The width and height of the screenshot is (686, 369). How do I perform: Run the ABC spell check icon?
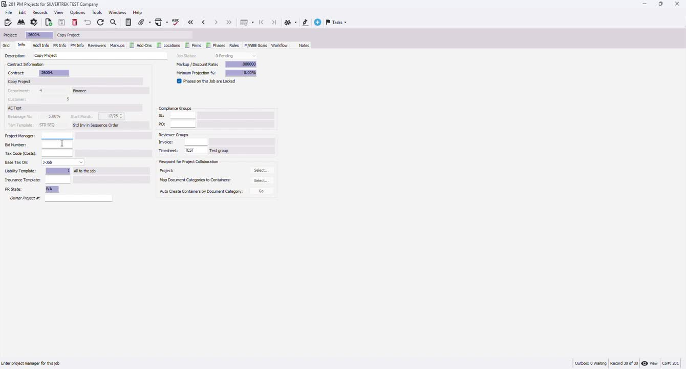176,23
